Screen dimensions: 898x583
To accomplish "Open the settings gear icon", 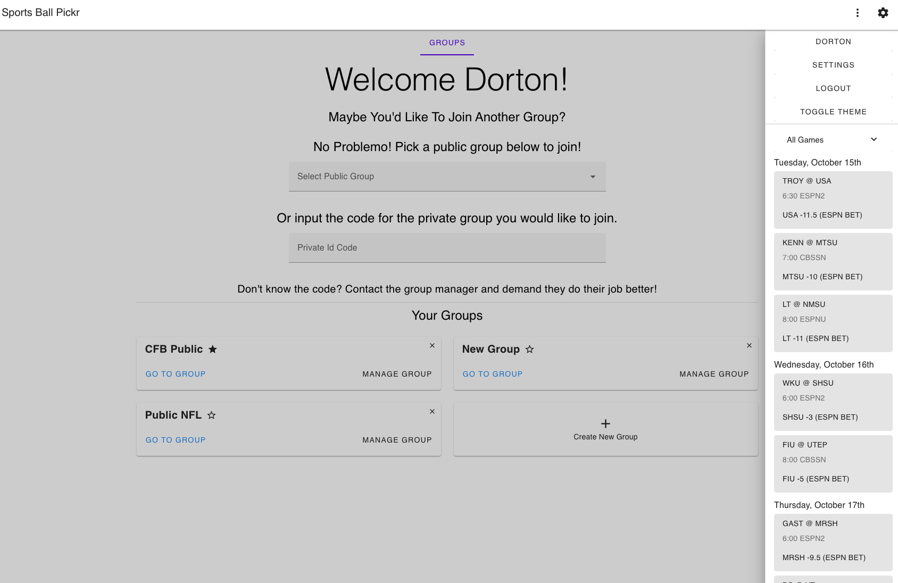I will [x=883, y=13].
